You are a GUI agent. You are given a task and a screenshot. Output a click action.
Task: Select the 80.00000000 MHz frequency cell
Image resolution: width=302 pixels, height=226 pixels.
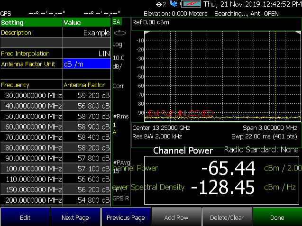pos(32,147)
